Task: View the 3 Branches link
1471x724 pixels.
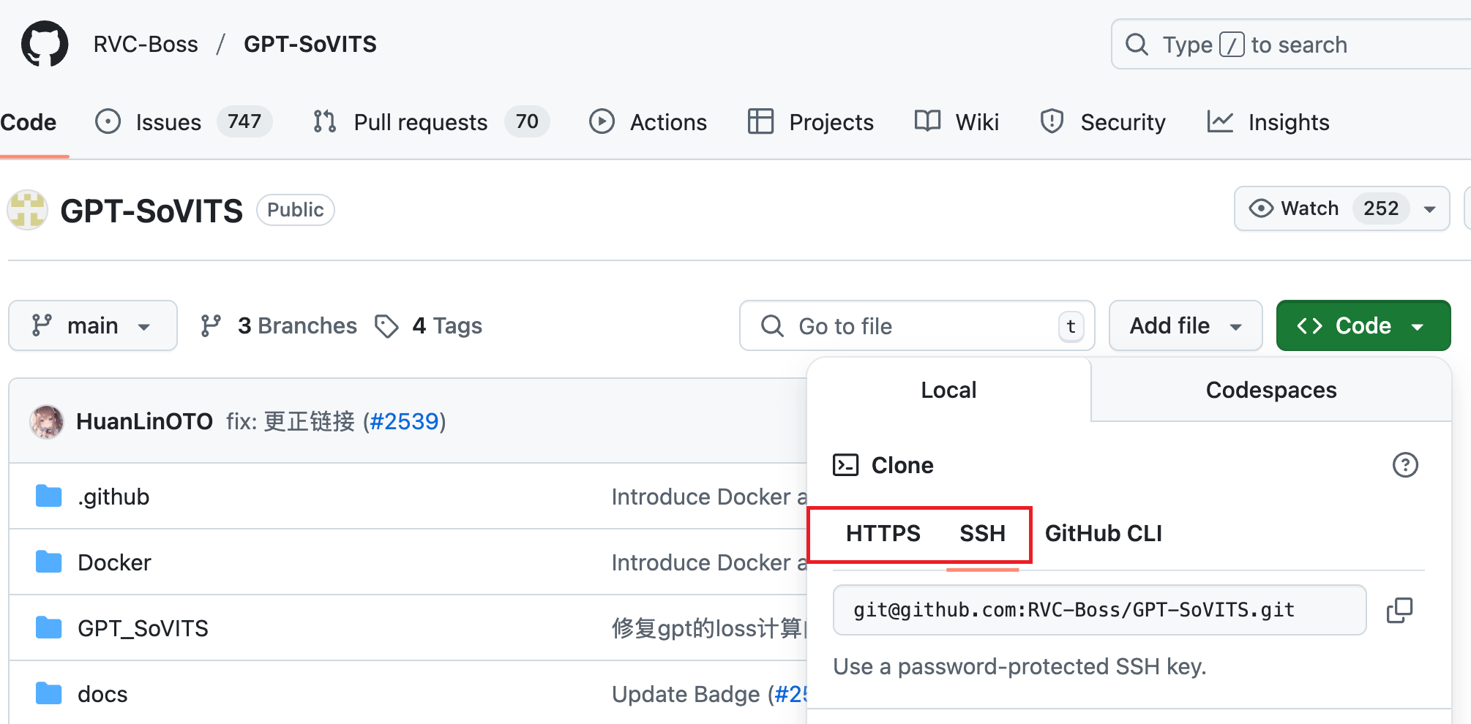Action: [279, 325]
